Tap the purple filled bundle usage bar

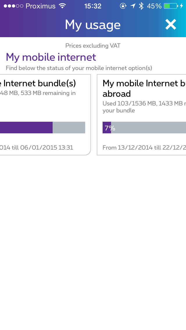pos(26,128)
